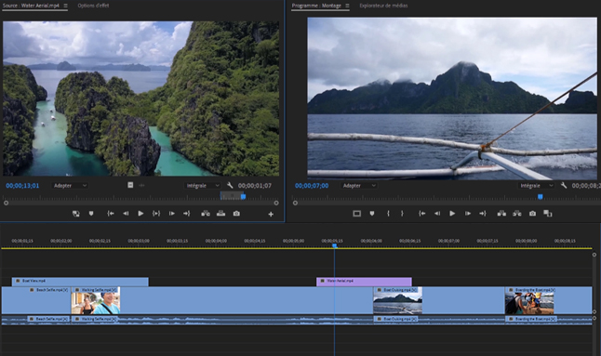This screenshot has height=356, width=601.
Task: Mark In point in the Programme monitor
Action: pos(388,214)
